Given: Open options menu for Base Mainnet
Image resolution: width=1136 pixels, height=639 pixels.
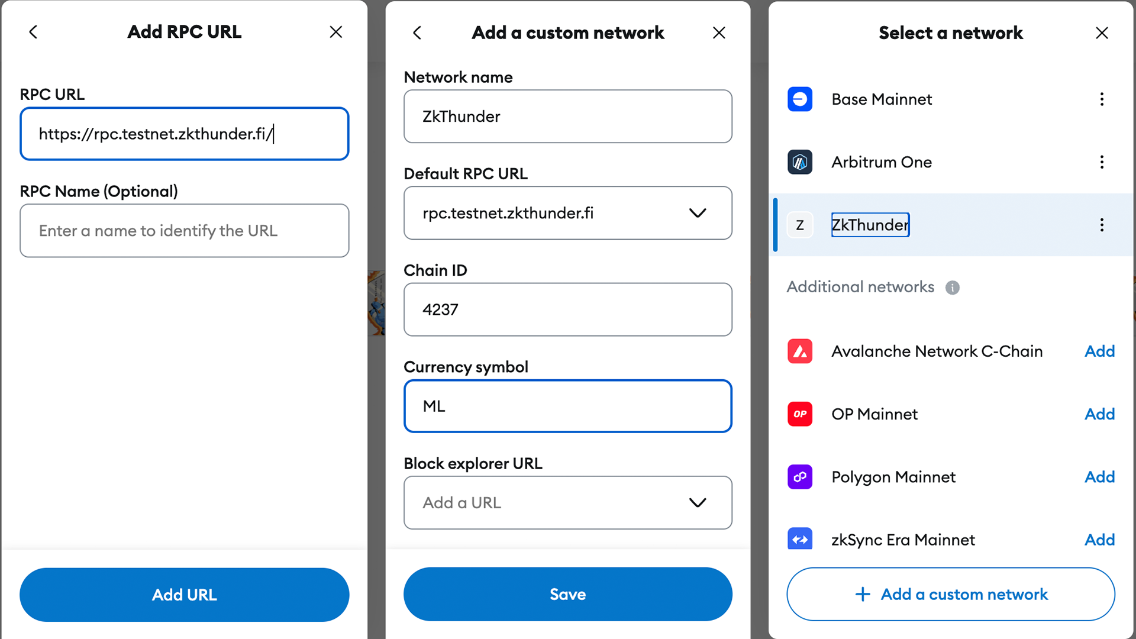Looking at the screenshot, I should (1101, 99).
